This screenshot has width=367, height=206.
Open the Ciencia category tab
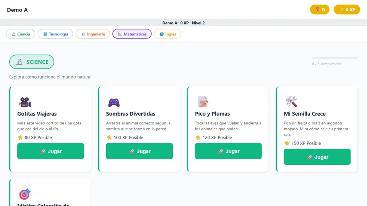coord(20,34)
